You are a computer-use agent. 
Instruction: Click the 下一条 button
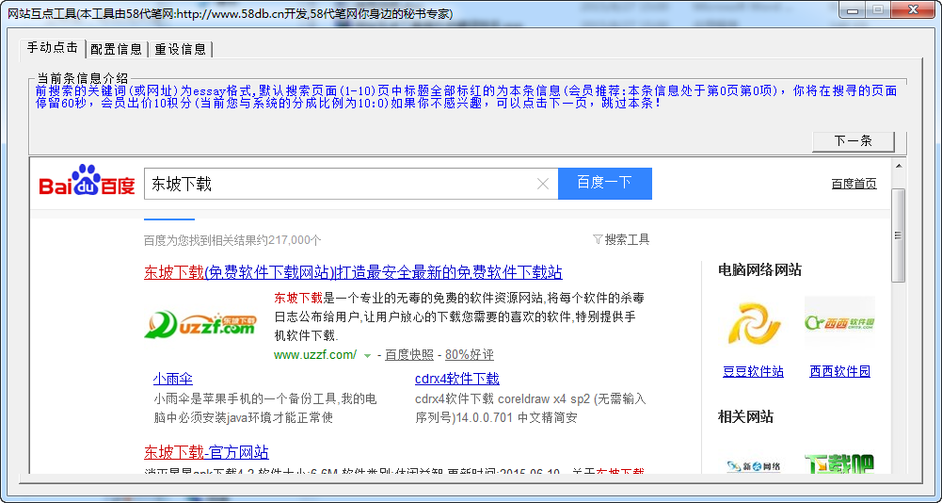coord(854,140)
